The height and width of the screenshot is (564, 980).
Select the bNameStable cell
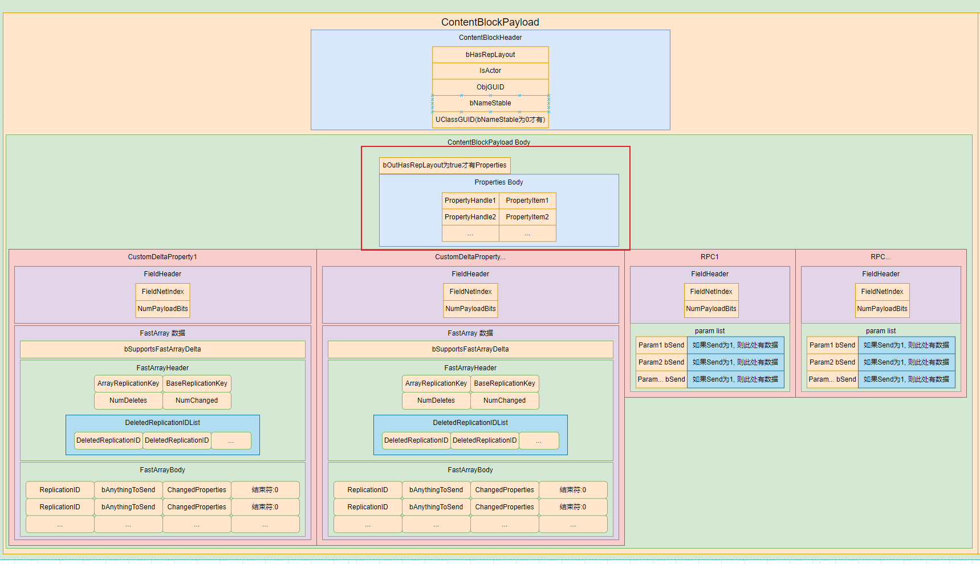(x=490, y=103)
